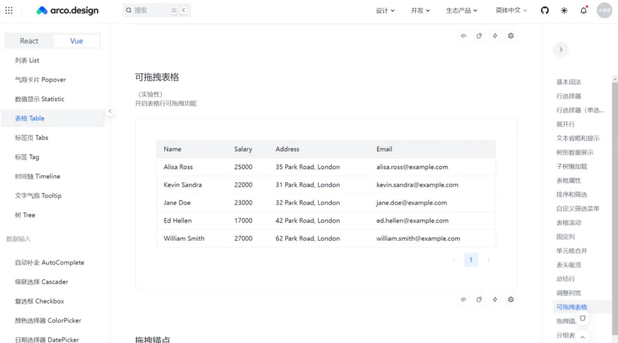Collapse the right anchor panel arrow
The width and height of the screenshot is (618, 343).
click(x=560, y=49)
